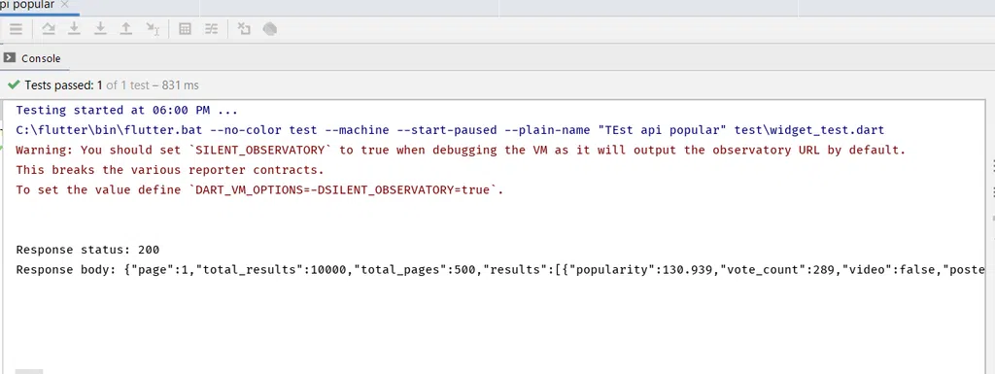Click the 'Testing started at 06:00 PM' line

[x=127, y=110]
